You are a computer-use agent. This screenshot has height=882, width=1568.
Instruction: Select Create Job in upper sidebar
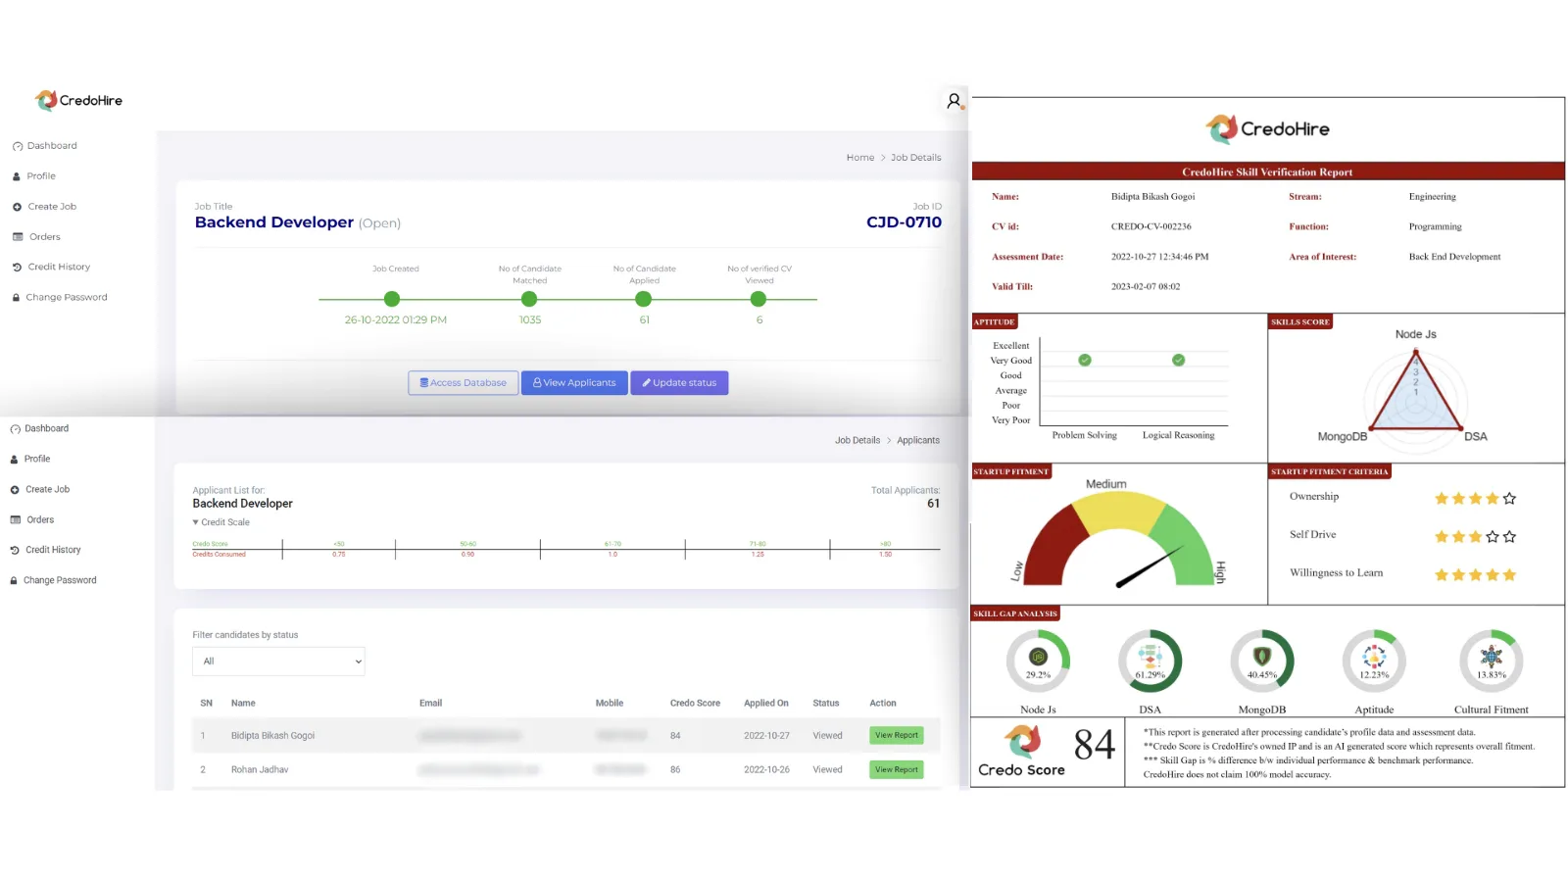(x=44, y=207)
